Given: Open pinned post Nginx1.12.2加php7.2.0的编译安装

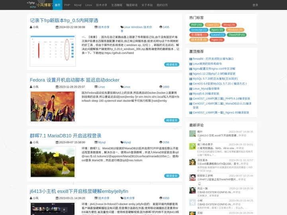Looking at the screenshot, I should pos(214,74).
